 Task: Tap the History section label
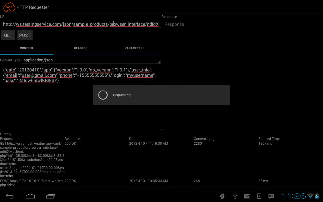click(6, 134)
